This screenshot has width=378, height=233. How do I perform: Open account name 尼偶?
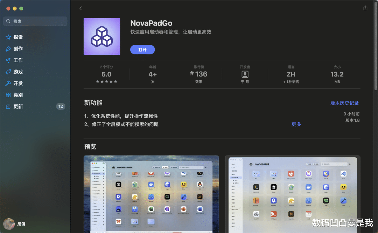coord(21,224)
